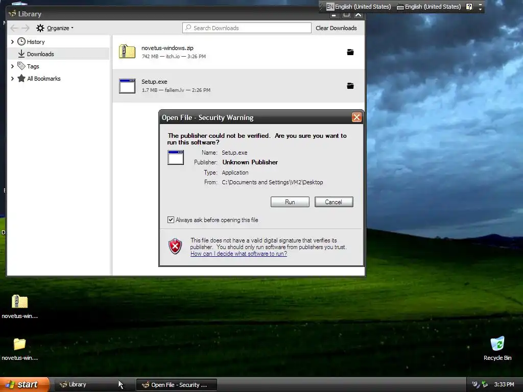Click the All Bookmarks star icon
The width and height of the screenshot is (523, 392).
[21, 78]
